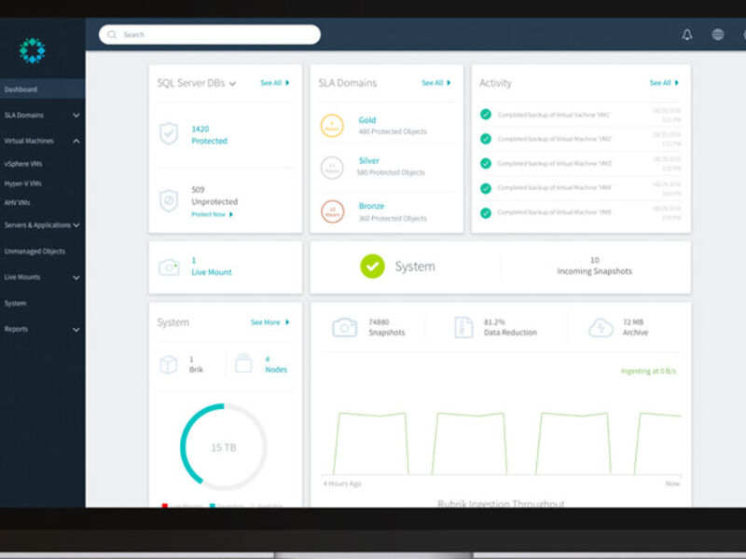Click the Data Reduction file icon
Viewport: 746px width, 559px height.
(x=463, y=328)
